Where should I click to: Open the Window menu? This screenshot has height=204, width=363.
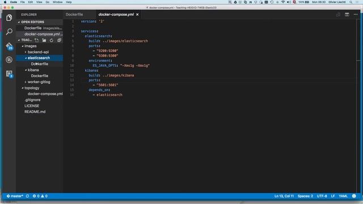coord(58,2)
